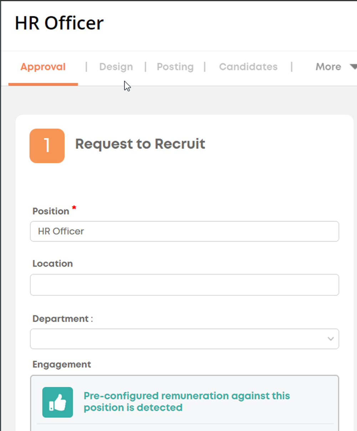Focus the empty Location field

pos(184,285)
